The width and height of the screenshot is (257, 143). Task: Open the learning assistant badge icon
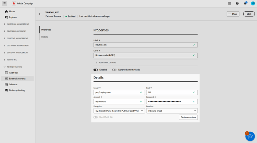[250, 136]
